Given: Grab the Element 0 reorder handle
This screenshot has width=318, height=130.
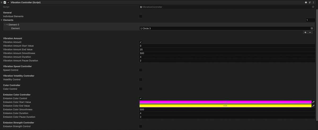Looking at the screenshot, I should [5, 25].
